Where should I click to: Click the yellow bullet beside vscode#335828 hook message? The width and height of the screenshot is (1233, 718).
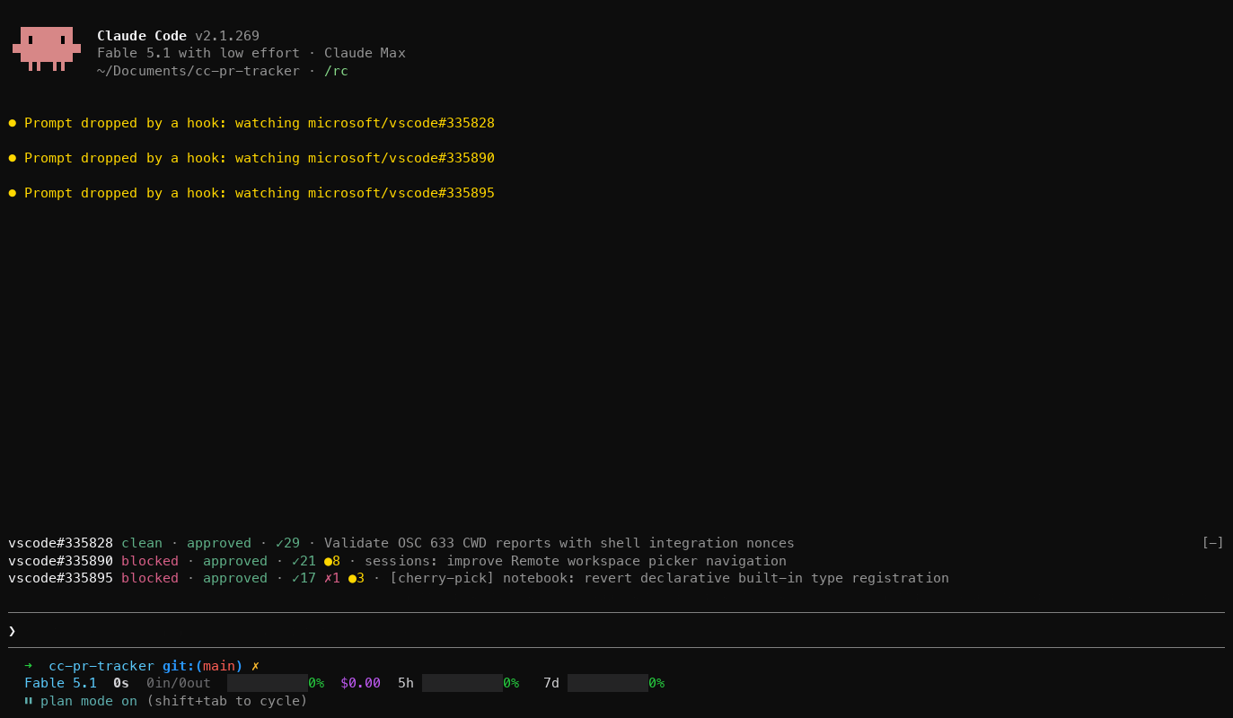pyautogui.click(x=13, y=123)
